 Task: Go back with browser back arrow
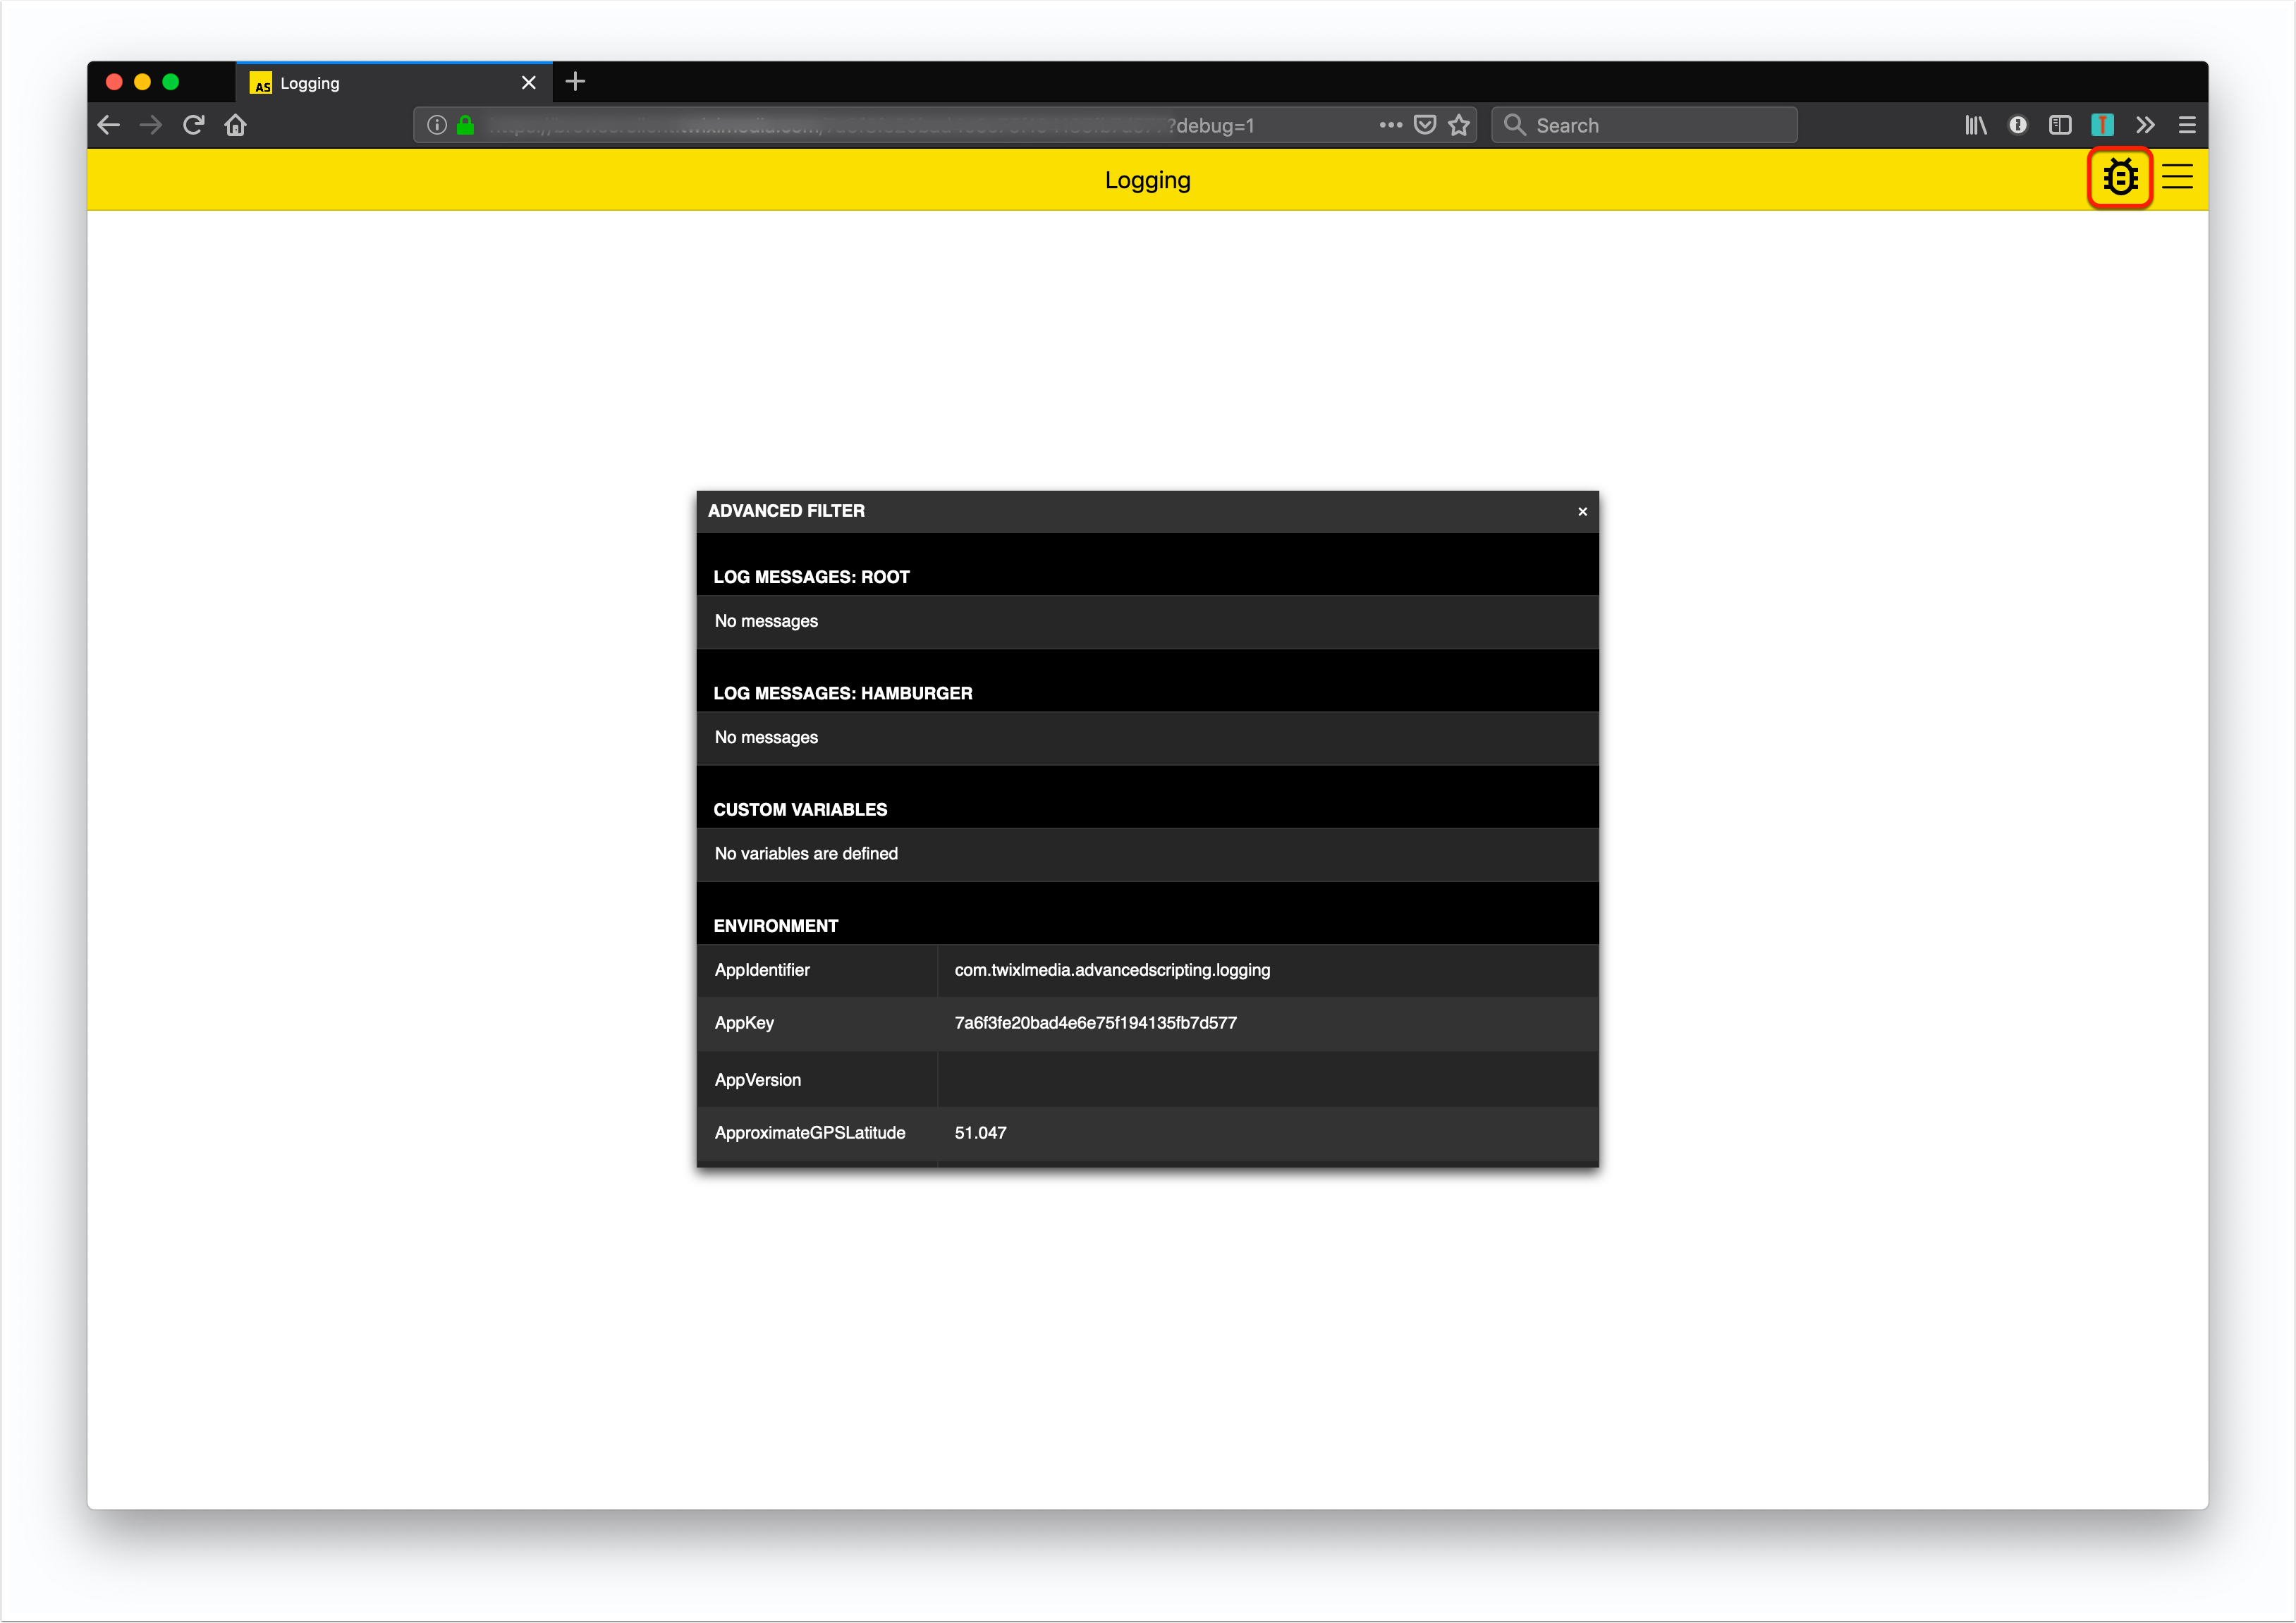coord(108,125)
